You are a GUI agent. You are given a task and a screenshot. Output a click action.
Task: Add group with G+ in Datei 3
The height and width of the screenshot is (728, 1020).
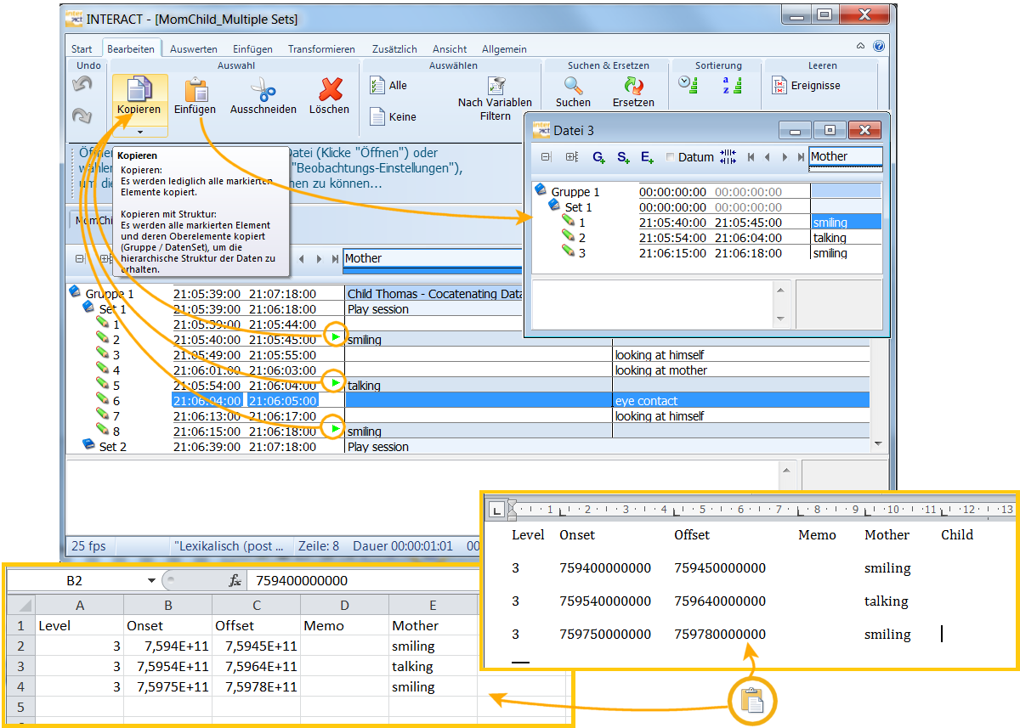[598, 157]
